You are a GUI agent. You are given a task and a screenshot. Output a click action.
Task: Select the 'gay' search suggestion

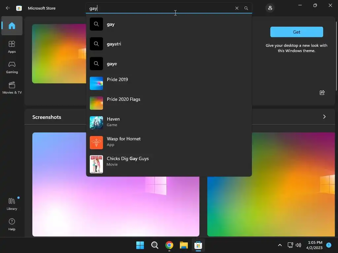[x=169, y=24]
